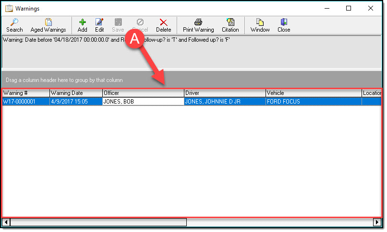Edit the selected warning
The width and height of the screenshot is (387, 232).
coord(99,22)
